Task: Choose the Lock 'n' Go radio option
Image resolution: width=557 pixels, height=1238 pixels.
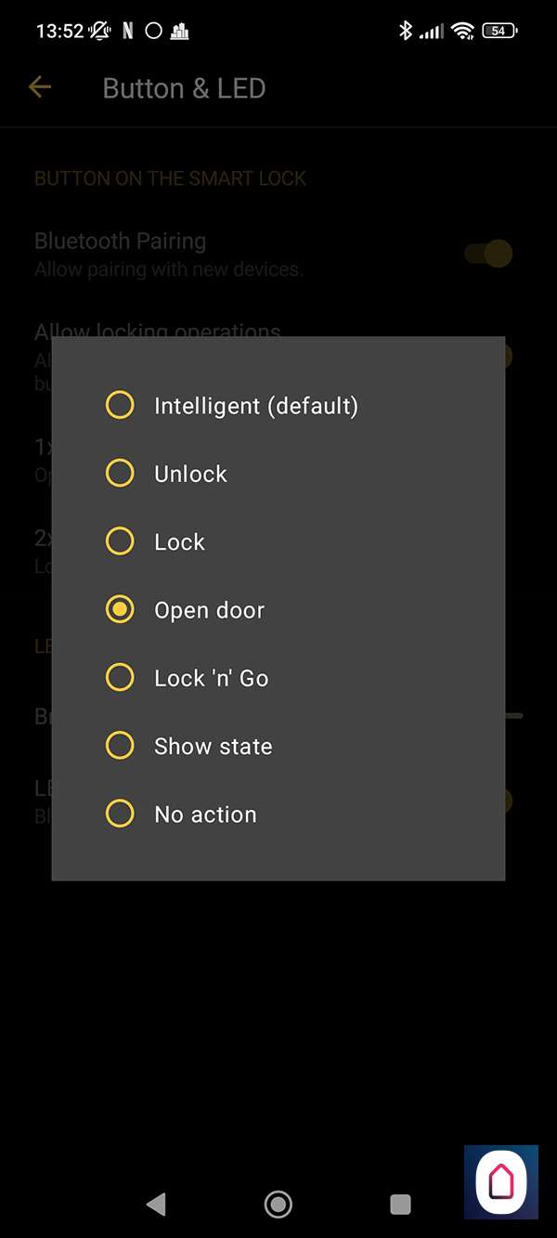Action: click(120, 678)
